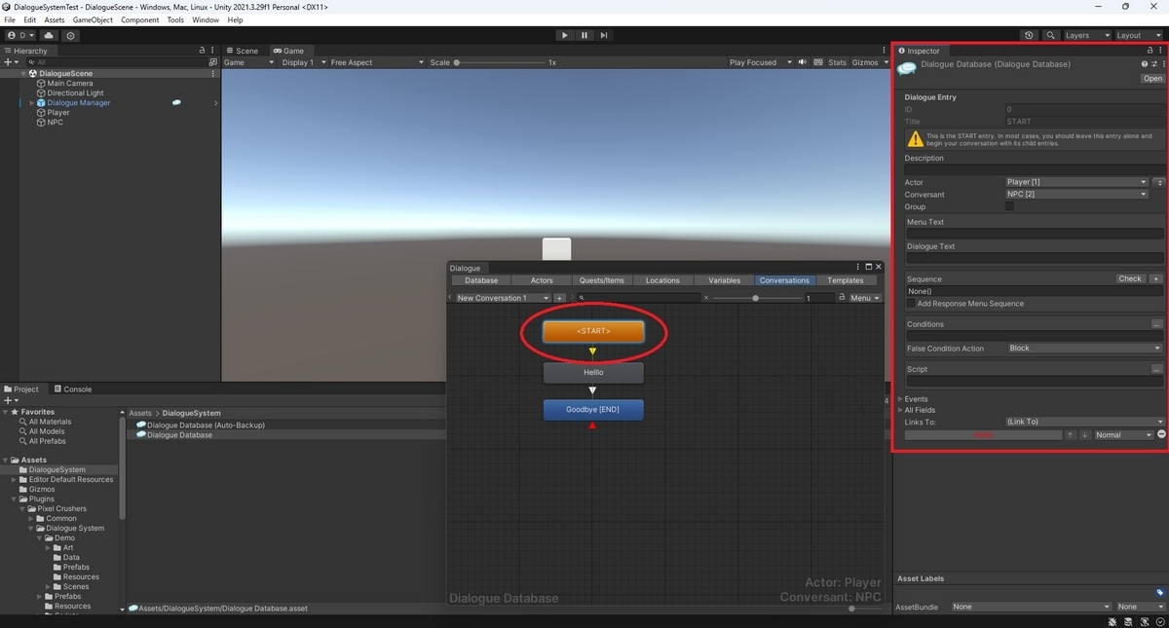
Task: Open the Inspector help icon
Action: click(1144, 64)
